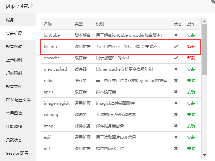
Task: Install the ionCube extension
Action: click(191, 35)
